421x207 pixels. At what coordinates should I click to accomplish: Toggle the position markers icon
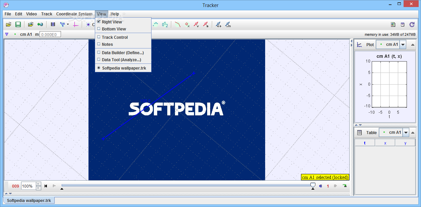(x=187, y=24)
